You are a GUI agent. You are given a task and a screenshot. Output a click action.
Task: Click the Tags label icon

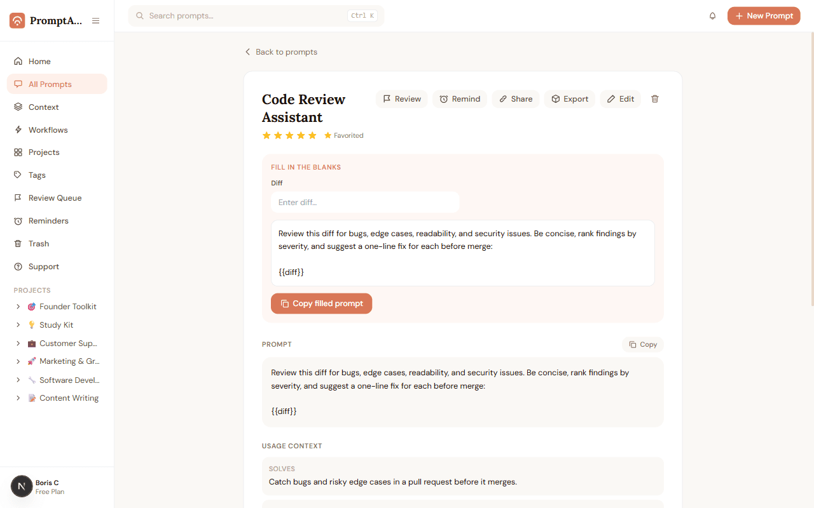tap(18, 175)
